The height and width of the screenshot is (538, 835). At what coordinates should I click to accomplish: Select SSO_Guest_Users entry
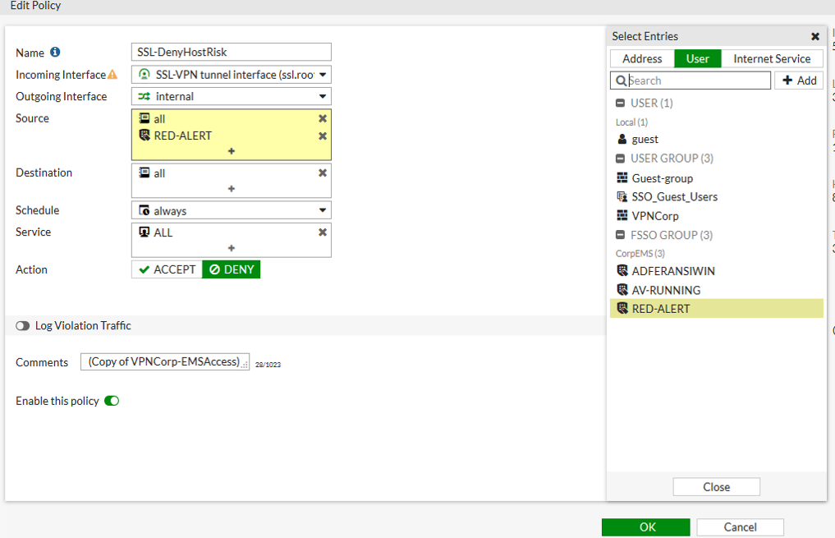coord(716,196)
